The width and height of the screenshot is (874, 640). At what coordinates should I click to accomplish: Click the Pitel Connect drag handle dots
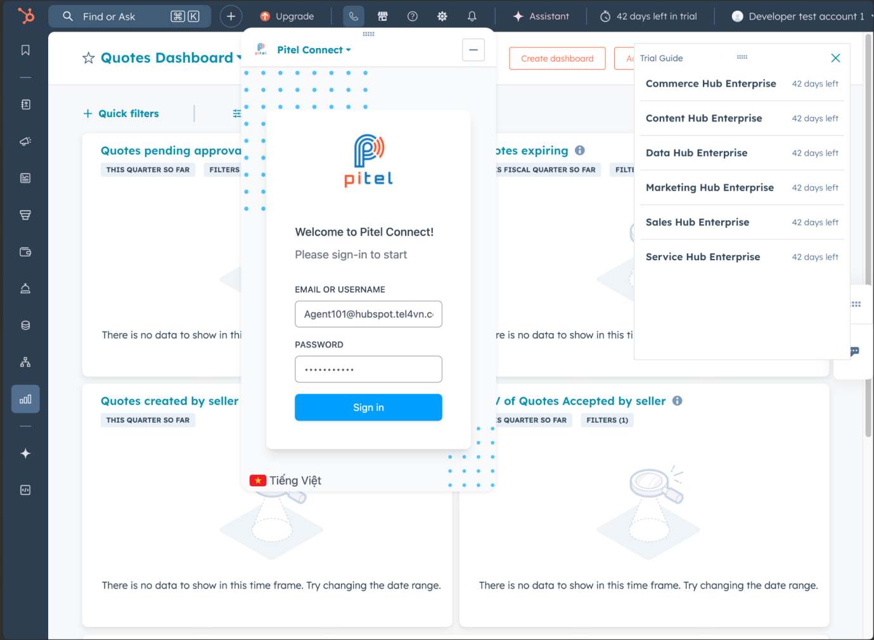tap(369, 34)
